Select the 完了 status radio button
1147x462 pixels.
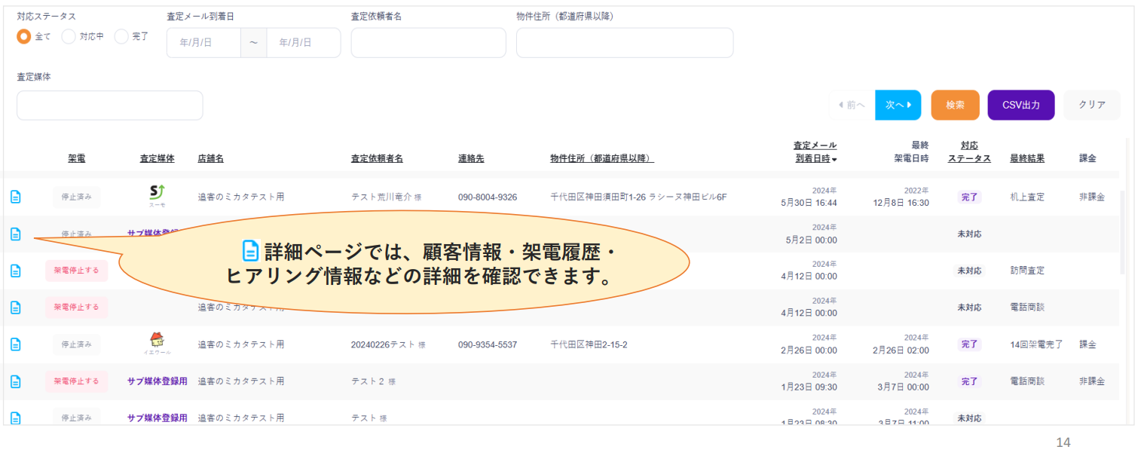pos(121,36)
